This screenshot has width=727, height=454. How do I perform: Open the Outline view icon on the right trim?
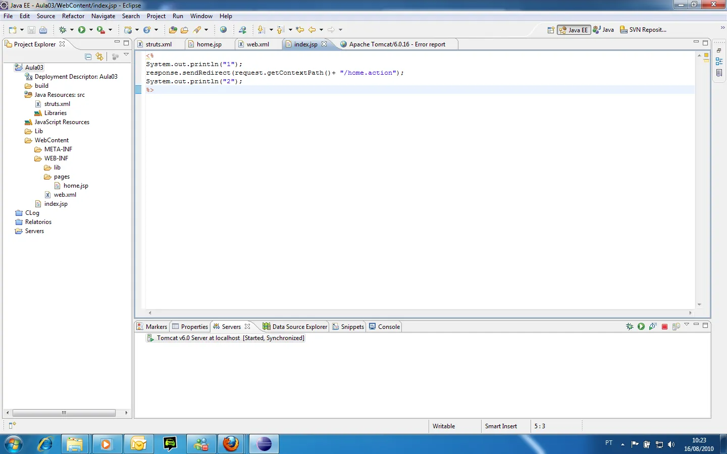[x=719, y=62]
